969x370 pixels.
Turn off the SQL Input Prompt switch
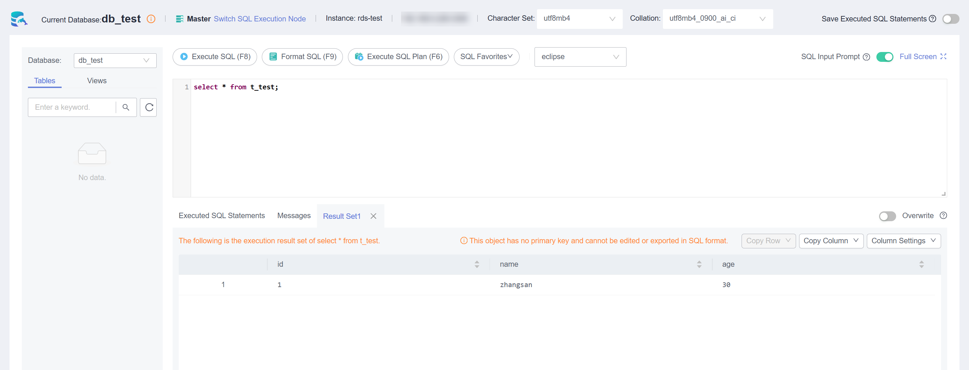884,57
